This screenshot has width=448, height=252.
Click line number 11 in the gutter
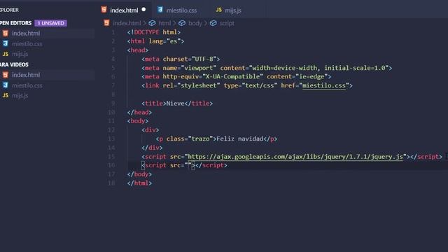[x=111, y=121]
